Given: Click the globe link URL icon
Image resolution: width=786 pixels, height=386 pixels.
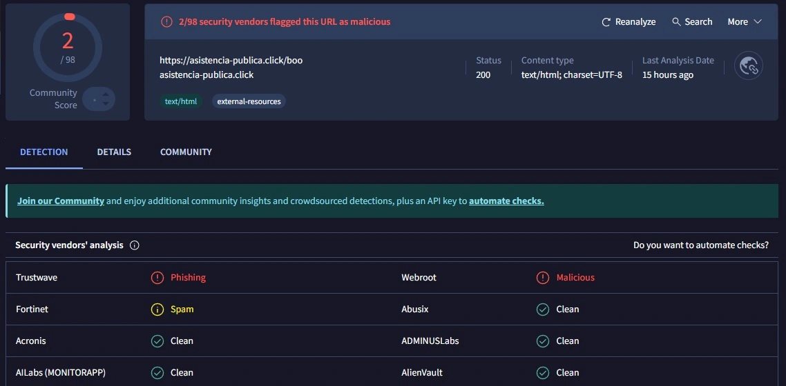Looking at the screenshot, I should coord(749,65).
